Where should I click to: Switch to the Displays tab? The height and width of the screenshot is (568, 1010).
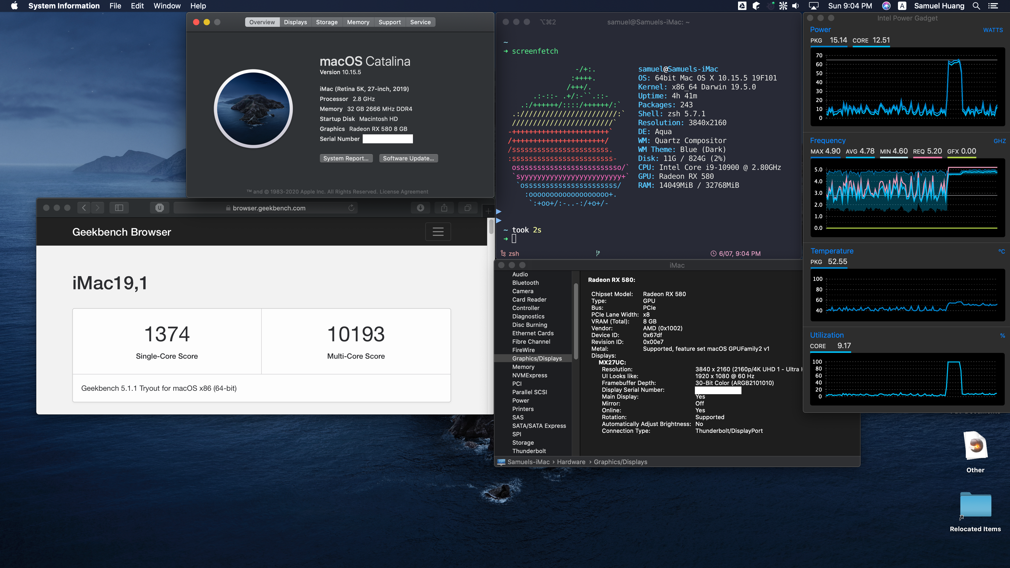point(295,22)
